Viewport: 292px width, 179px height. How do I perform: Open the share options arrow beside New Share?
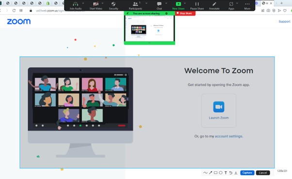185,3
